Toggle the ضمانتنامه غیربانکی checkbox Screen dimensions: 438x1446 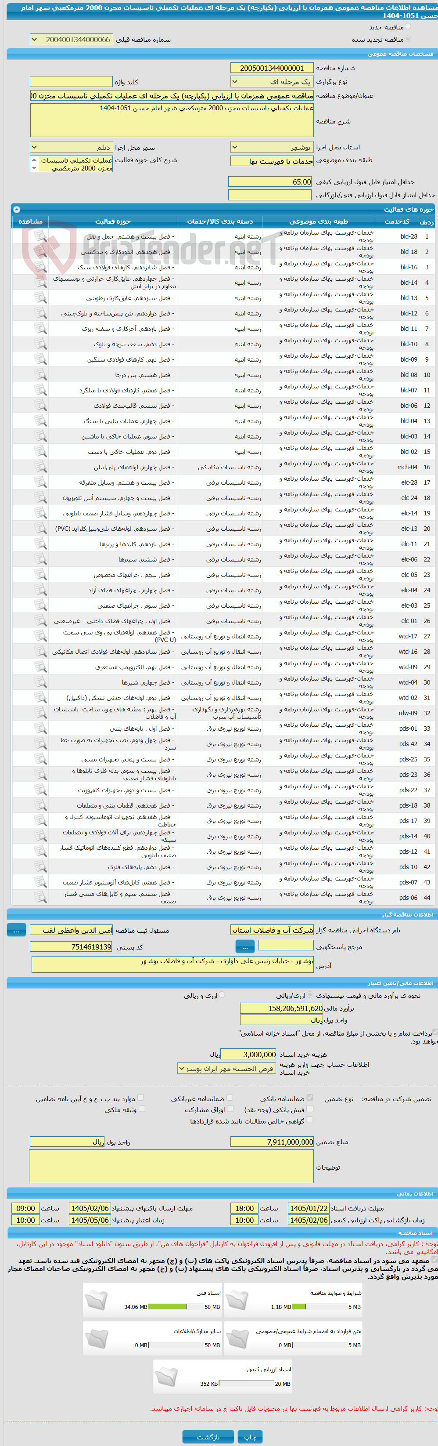[230, 1098]
